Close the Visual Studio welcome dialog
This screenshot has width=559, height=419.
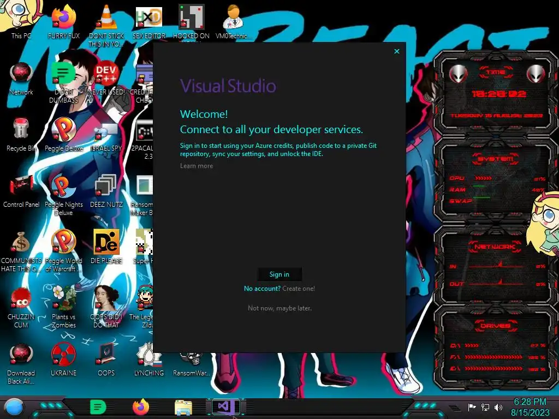coord(397,51)
